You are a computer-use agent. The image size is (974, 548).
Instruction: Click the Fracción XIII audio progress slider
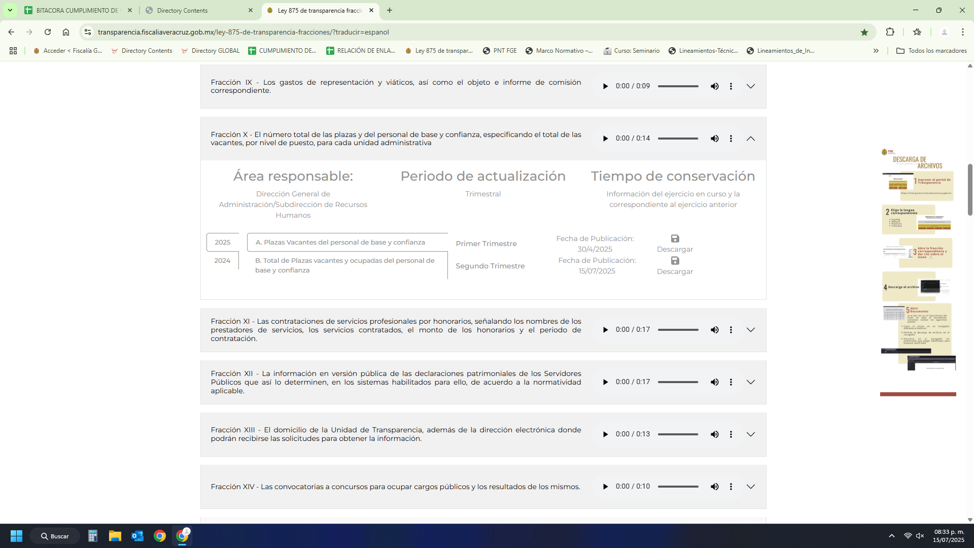[678, 434]
